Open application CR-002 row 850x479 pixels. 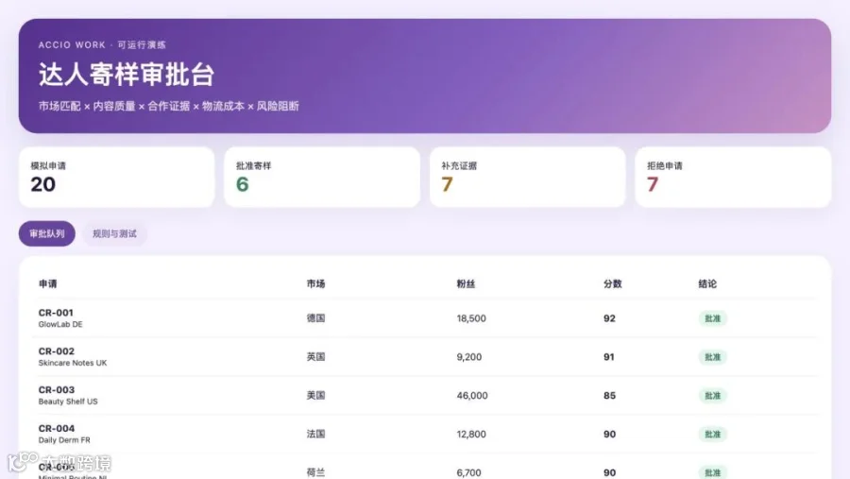pyautogui.click(x=425, y=356)
